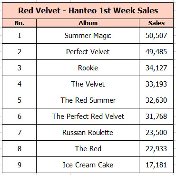Select the Sales column header cell
The width and height of the screenshot is (176, 175).
click(x=156, y=23)
